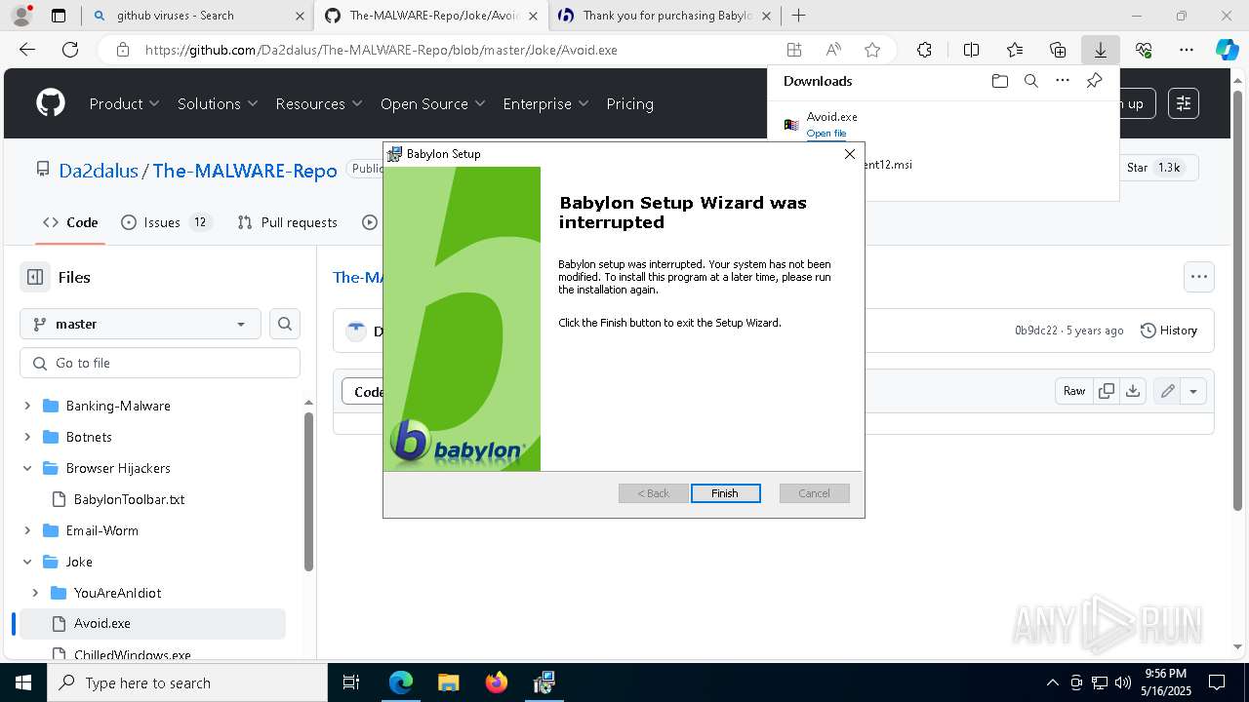This screenshot has width=1249, height=702.
Task: Open the Da2dalus user profile link
Action: [99, 171]
